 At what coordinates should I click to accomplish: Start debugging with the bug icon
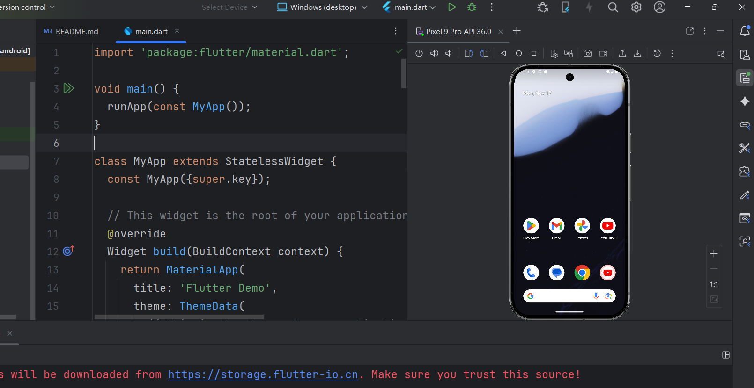pyautogui.click(x=472, y=7)
